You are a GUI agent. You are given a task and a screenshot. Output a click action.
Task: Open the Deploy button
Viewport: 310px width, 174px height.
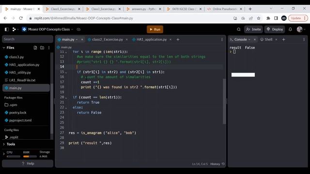(275, 29)
